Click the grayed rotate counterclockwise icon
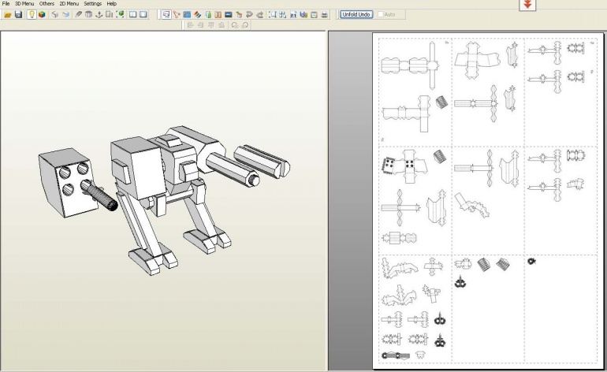607x372 pixels. (235, 25)
